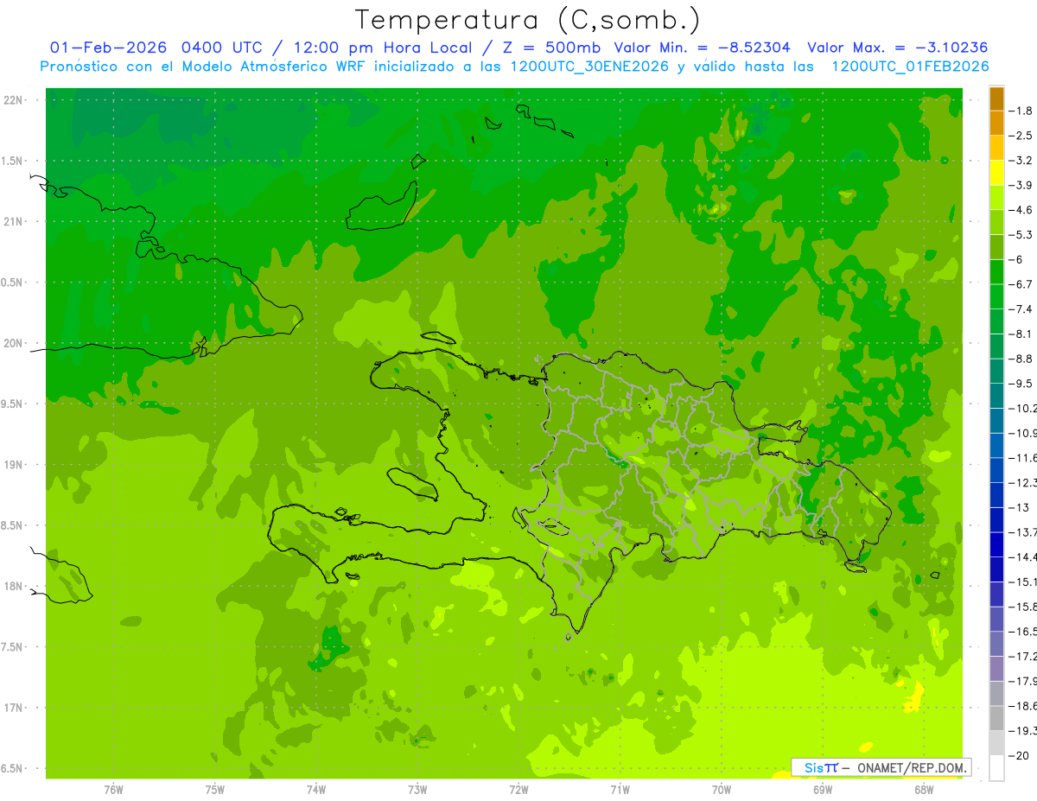The width and height of the screenshot is (1037, 801).
Task: Click the 18N latitude axis label
Action: (x=14, y=587)
